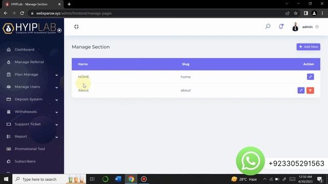Open the admin profile dropdown arrow
This screenshot has width=328, height=184.
coord(317,27)
